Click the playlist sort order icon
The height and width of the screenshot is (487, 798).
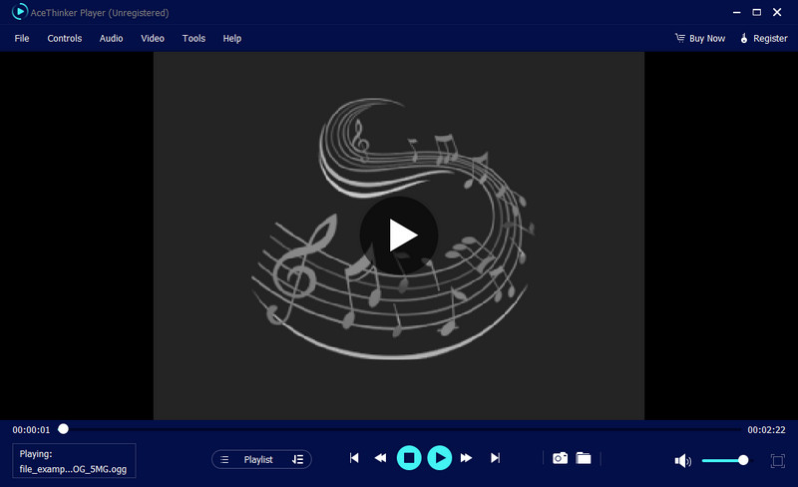(297, 459)
